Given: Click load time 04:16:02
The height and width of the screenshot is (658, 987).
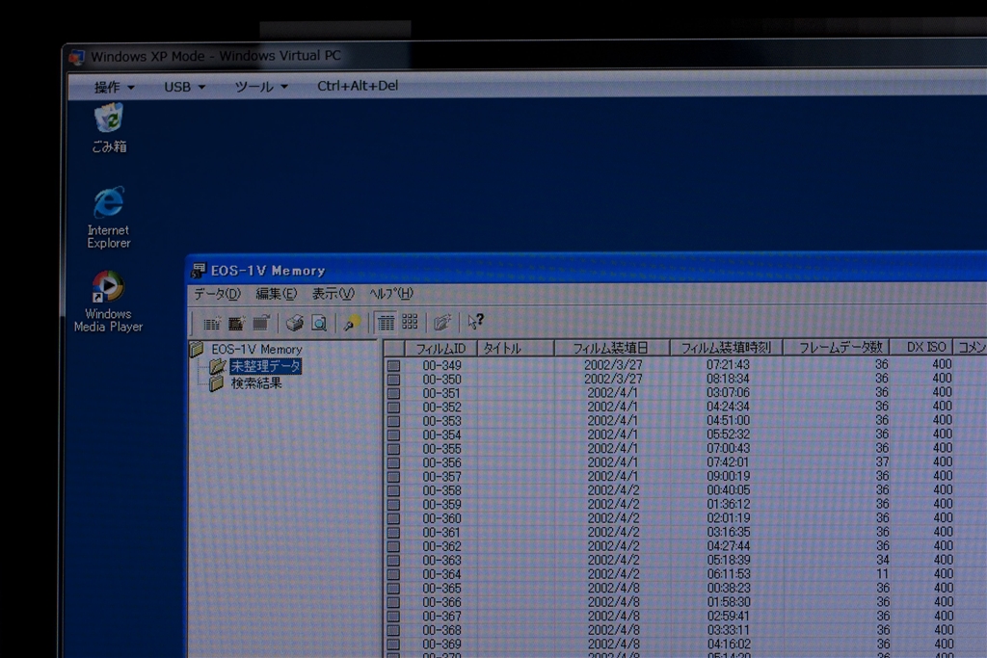Looking at the screenshot, I should (x=729, y=645).
